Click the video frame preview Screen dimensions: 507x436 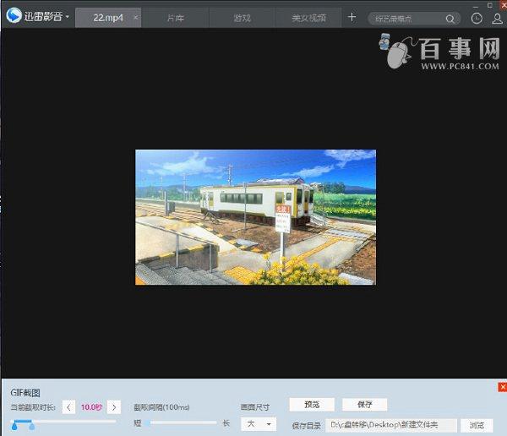(255, 217)
